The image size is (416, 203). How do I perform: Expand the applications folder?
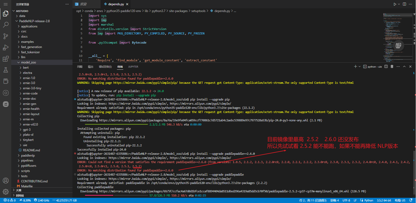(42, 26)
